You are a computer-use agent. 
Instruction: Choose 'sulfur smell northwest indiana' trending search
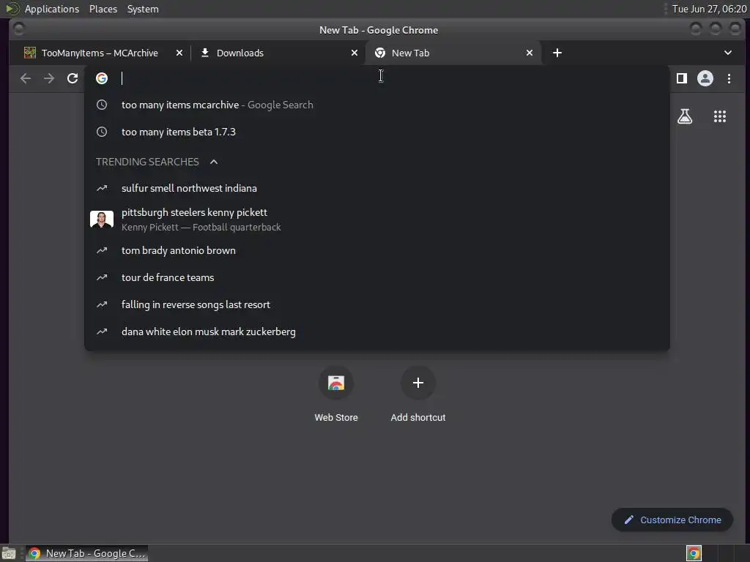pos(377,188)
